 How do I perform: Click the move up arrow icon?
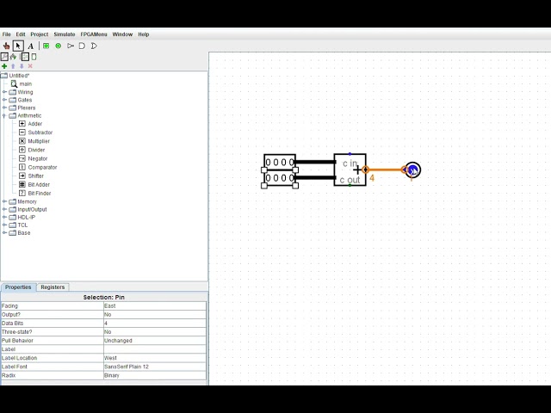tap(13, 66)
